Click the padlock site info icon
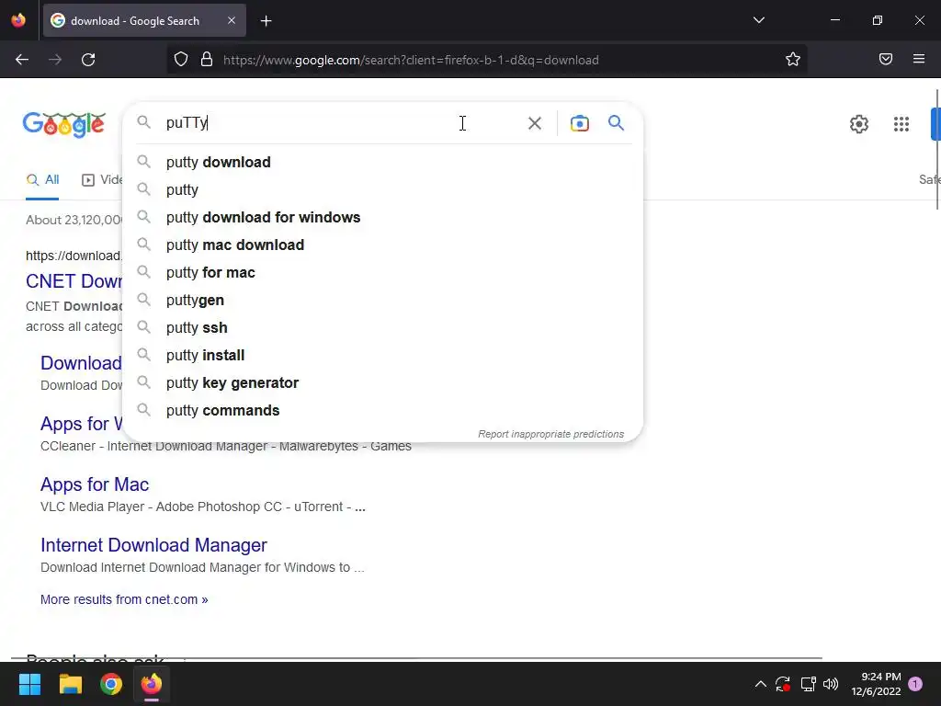This screenshot has width=941, height=706. click(x=207, y=60)
